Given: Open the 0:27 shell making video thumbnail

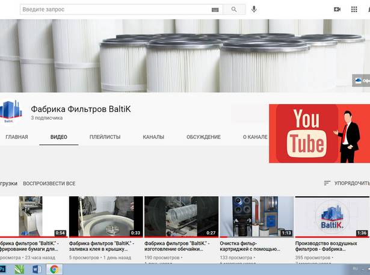Looking at the screenshot, I should (x=181, y=217).
